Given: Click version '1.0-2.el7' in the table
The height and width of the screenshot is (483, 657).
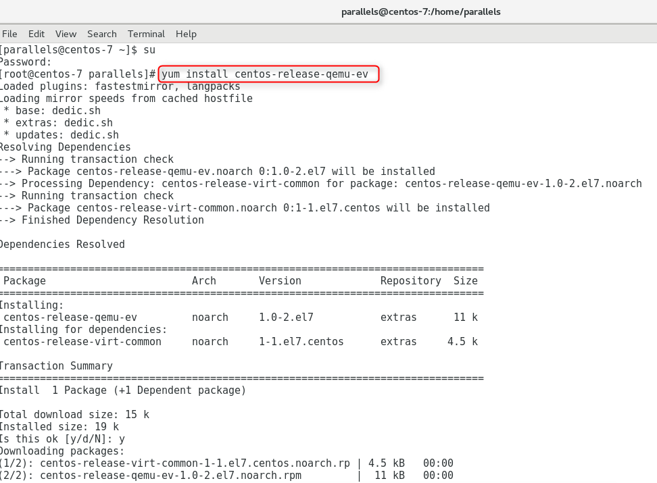Looking at the screenshot, I should coord(286,317).
